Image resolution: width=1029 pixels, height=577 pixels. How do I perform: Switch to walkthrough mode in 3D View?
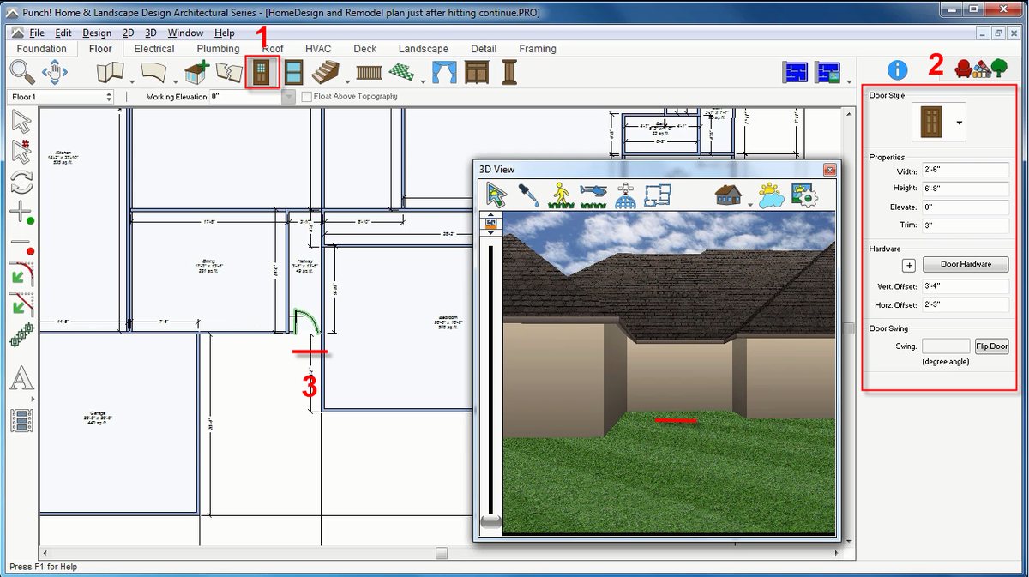click(560, 195)
